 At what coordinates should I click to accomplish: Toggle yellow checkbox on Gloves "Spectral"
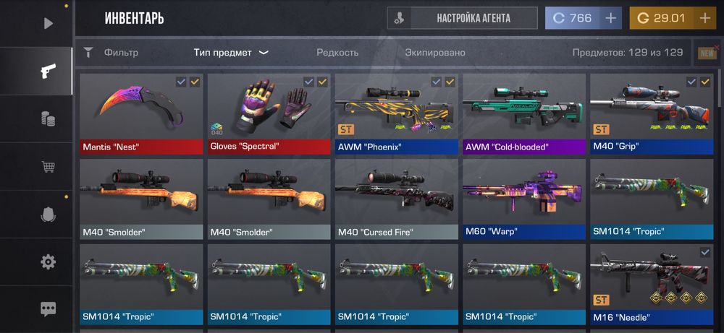pyautogui.click(x=322, y=82)
